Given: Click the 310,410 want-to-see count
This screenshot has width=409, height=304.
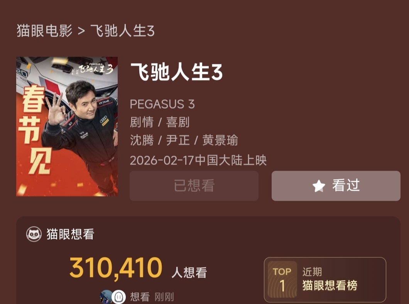Looking at the screenshot, I should pyautogui.click(x=116, y=268).
